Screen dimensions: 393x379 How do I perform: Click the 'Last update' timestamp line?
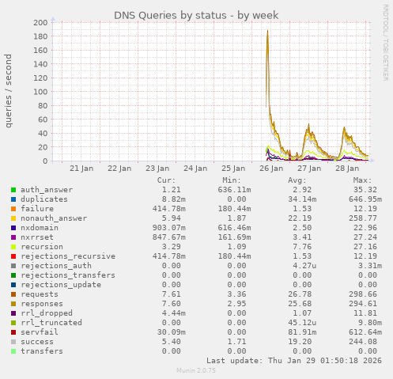pyautogui.click(x=294, y=361)
